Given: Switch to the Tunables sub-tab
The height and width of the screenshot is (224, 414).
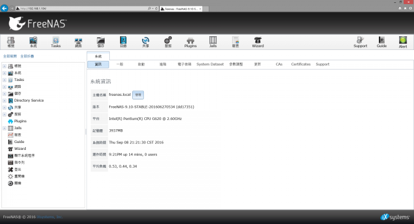Looking at the screenshot, I should click(x=236, y=64).
